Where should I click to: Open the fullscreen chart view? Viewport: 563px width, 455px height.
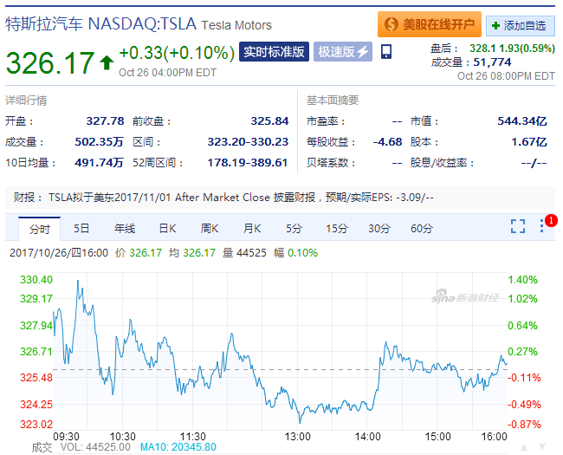point(518,227)
